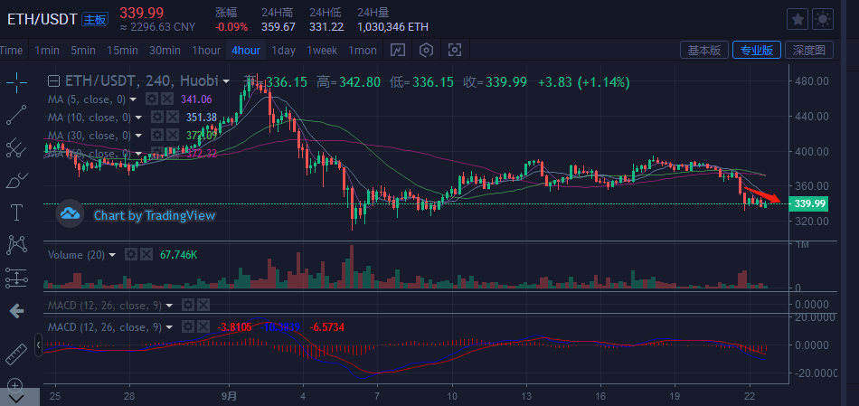Click the 24H高 value 359.67

click(278, 27)
